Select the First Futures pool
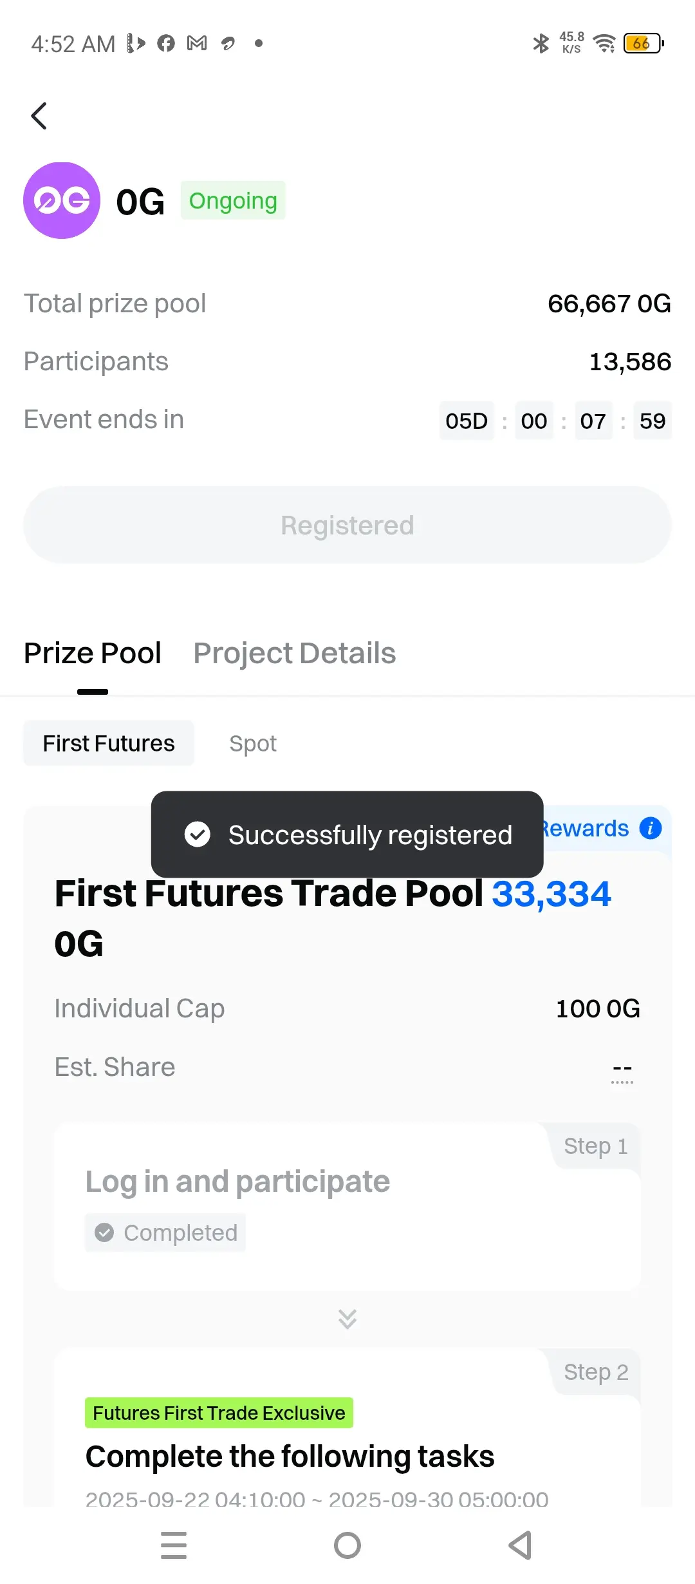The width and height of the screenshot is (695, 1584). [109, 743]
